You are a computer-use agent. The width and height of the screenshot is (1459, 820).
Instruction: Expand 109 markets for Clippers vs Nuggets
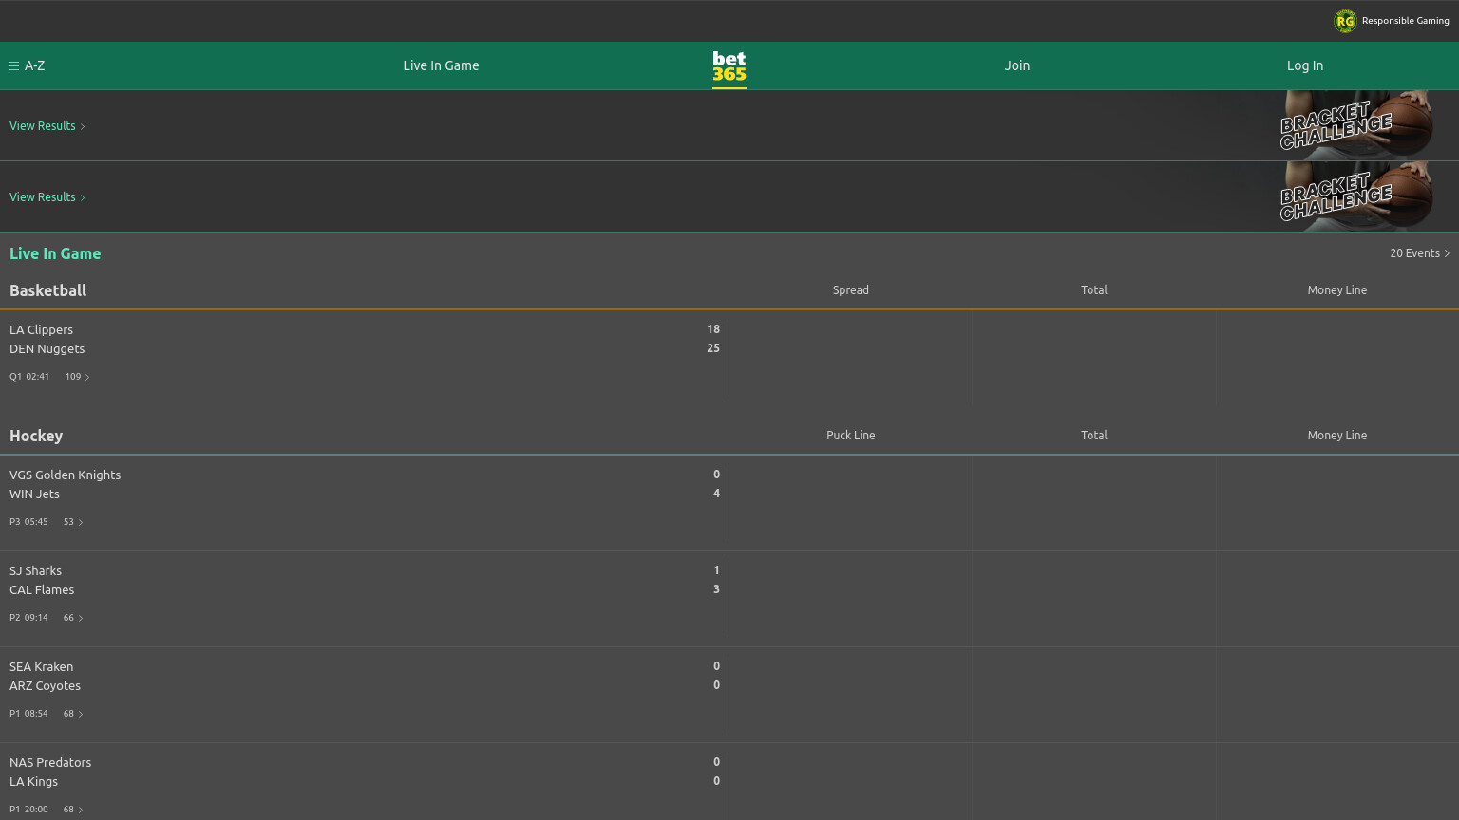pos(77,377)
